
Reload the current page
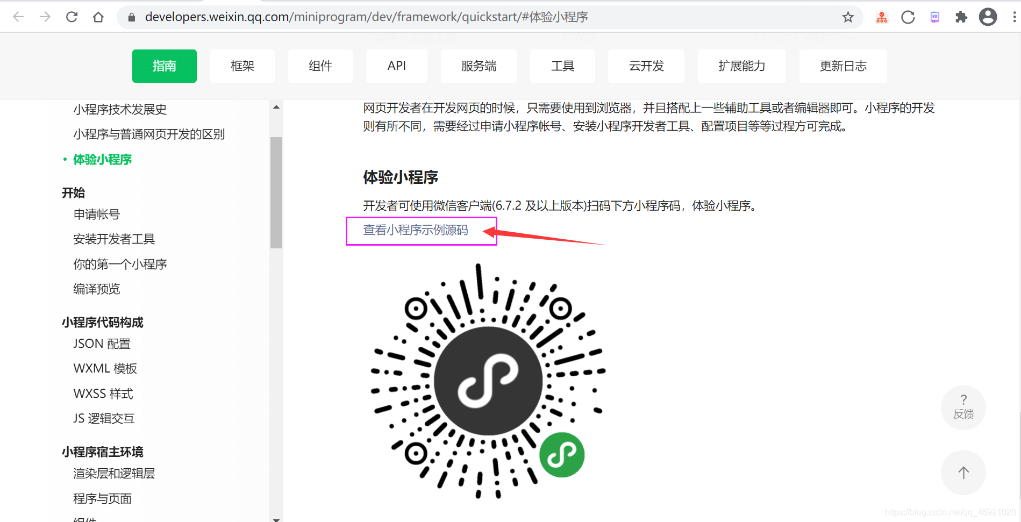(x=72, y=17)
